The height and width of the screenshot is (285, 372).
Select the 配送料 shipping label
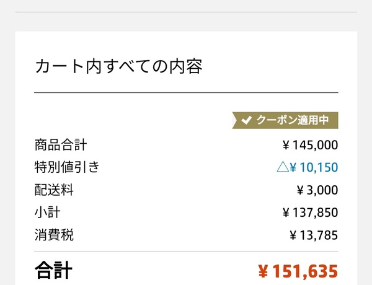coord(54,190)
